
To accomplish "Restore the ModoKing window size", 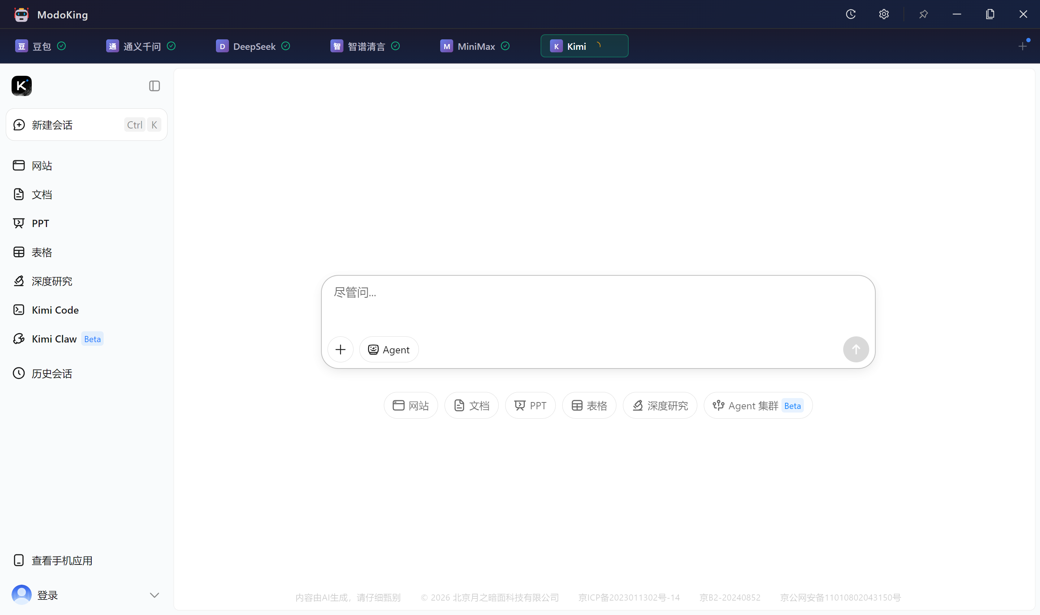I will pos(990,14).
